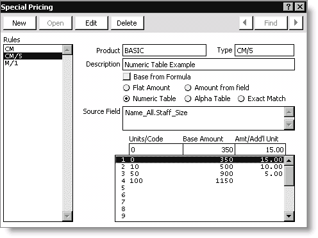
Task: Select the Exact Match radio button
Action: coord(241,99)
